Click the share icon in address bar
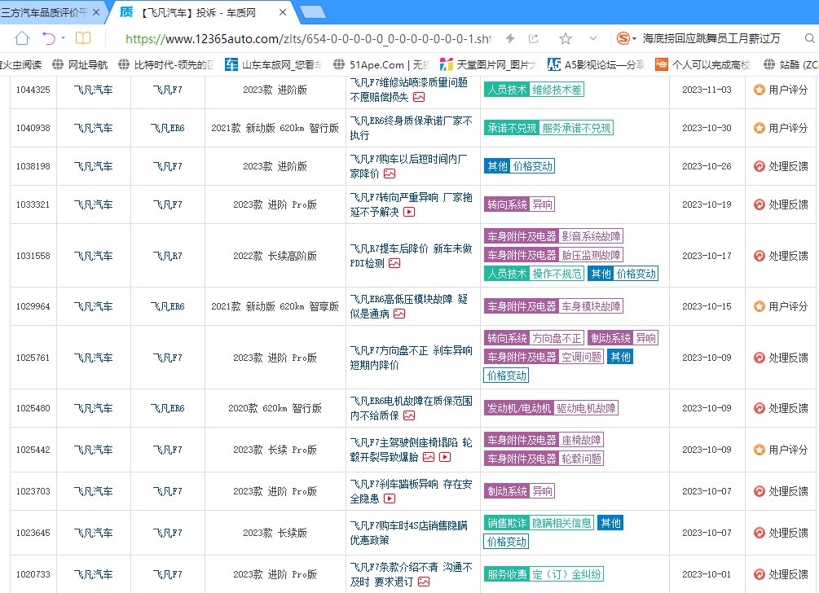 tap(533, 38)
